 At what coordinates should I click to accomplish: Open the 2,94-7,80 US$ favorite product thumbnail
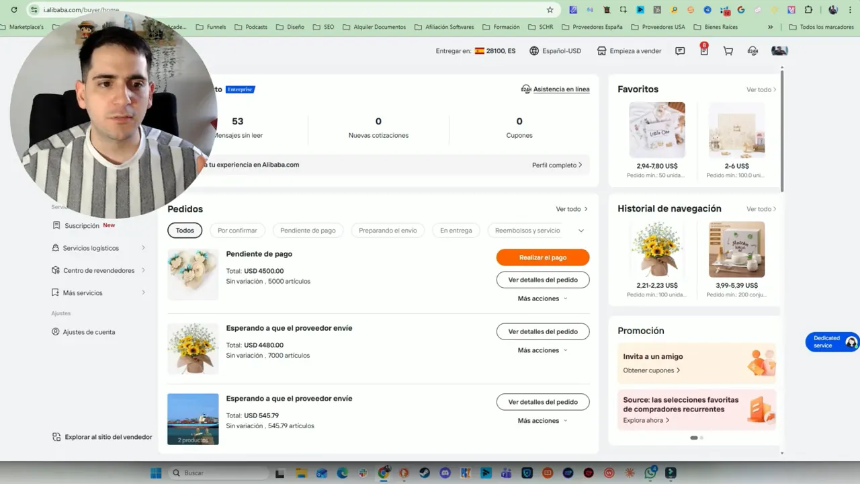pyautogui.click(x=657, y=130)
